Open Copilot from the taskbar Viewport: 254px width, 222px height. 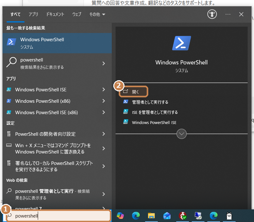120,216
